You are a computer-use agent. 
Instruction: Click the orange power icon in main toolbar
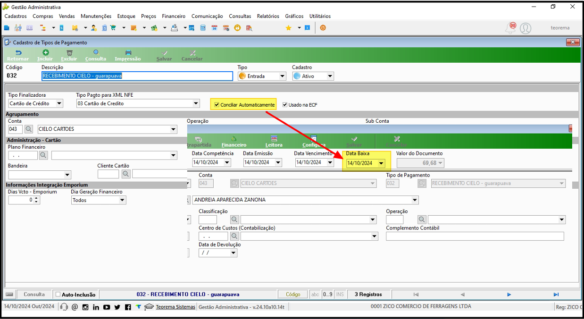[323, 28]
